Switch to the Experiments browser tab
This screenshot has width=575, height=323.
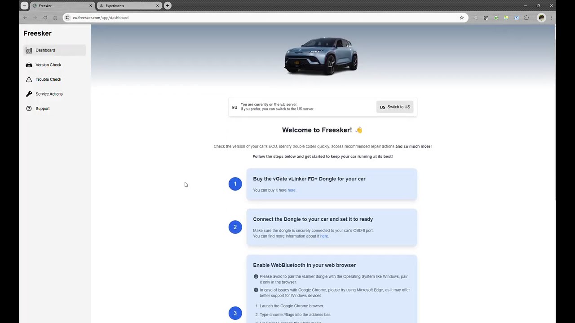click(x=129, y=6)
